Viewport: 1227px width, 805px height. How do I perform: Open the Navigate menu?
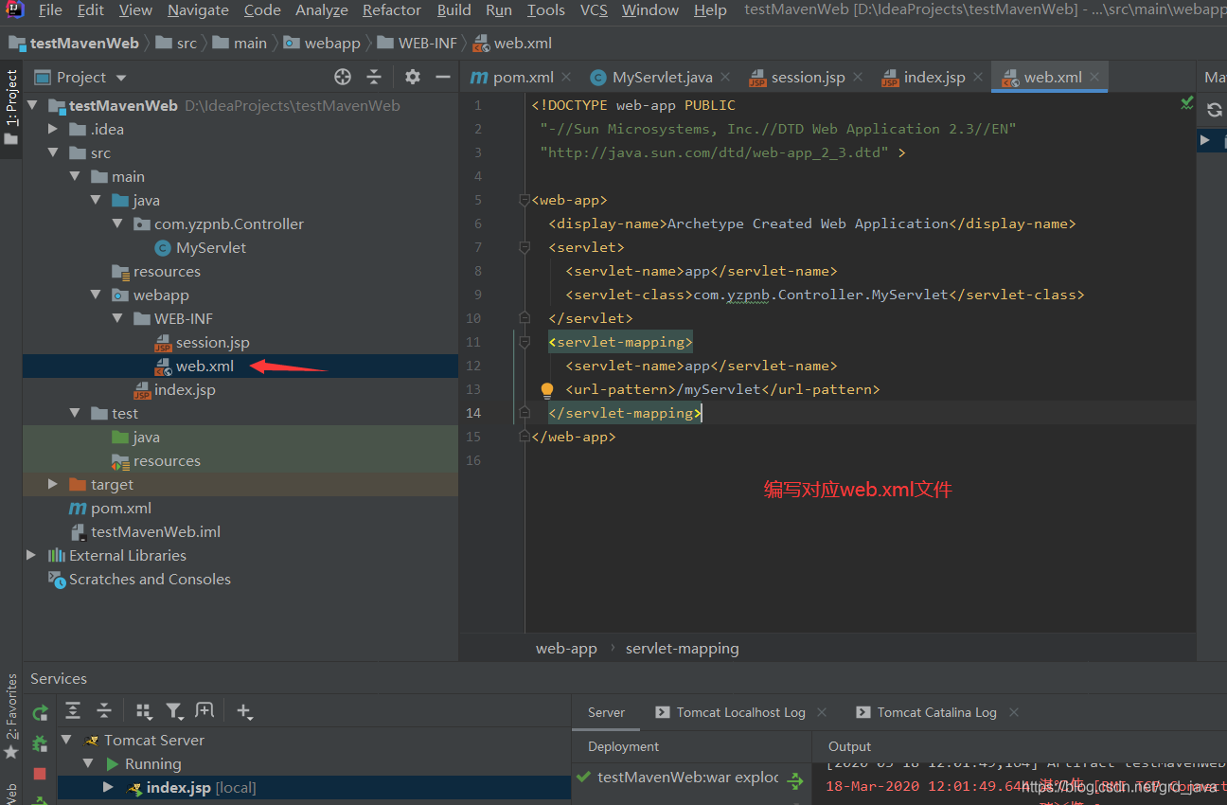[198, 10]
